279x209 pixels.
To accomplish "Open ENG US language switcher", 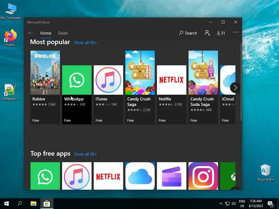I will 242,204.
